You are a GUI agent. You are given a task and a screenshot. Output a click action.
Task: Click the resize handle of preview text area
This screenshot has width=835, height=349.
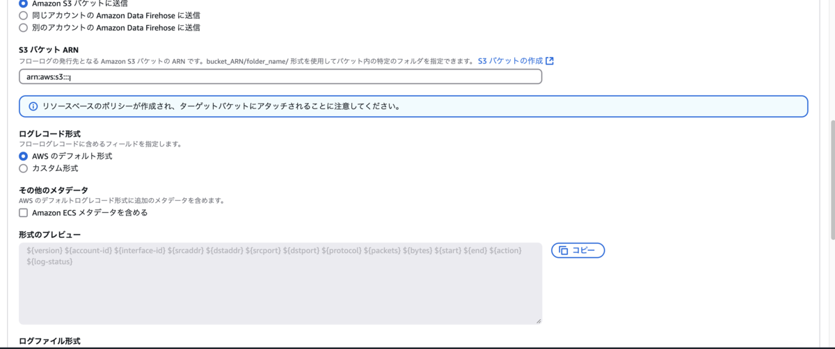pyautogui.click(x=538, y=320)
